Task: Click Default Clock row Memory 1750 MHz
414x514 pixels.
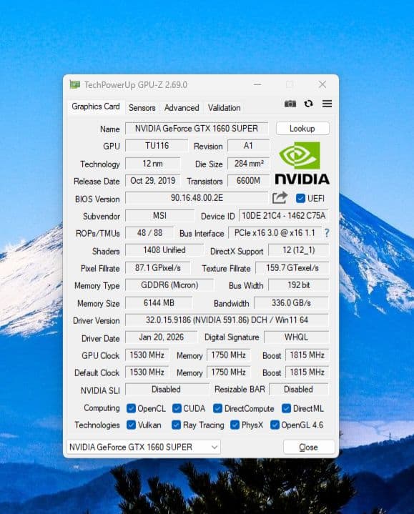Action: 229,372
